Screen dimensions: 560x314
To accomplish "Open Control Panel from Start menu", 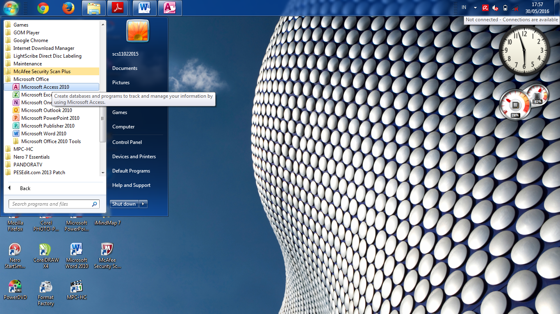I will [x=127, y=142].
